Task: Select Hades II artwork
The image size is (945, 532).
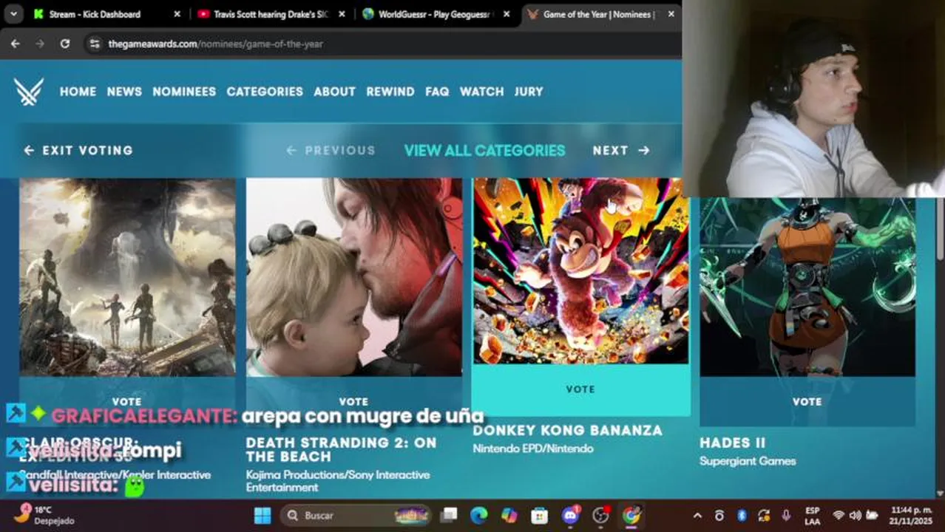Action: [807, 287]
